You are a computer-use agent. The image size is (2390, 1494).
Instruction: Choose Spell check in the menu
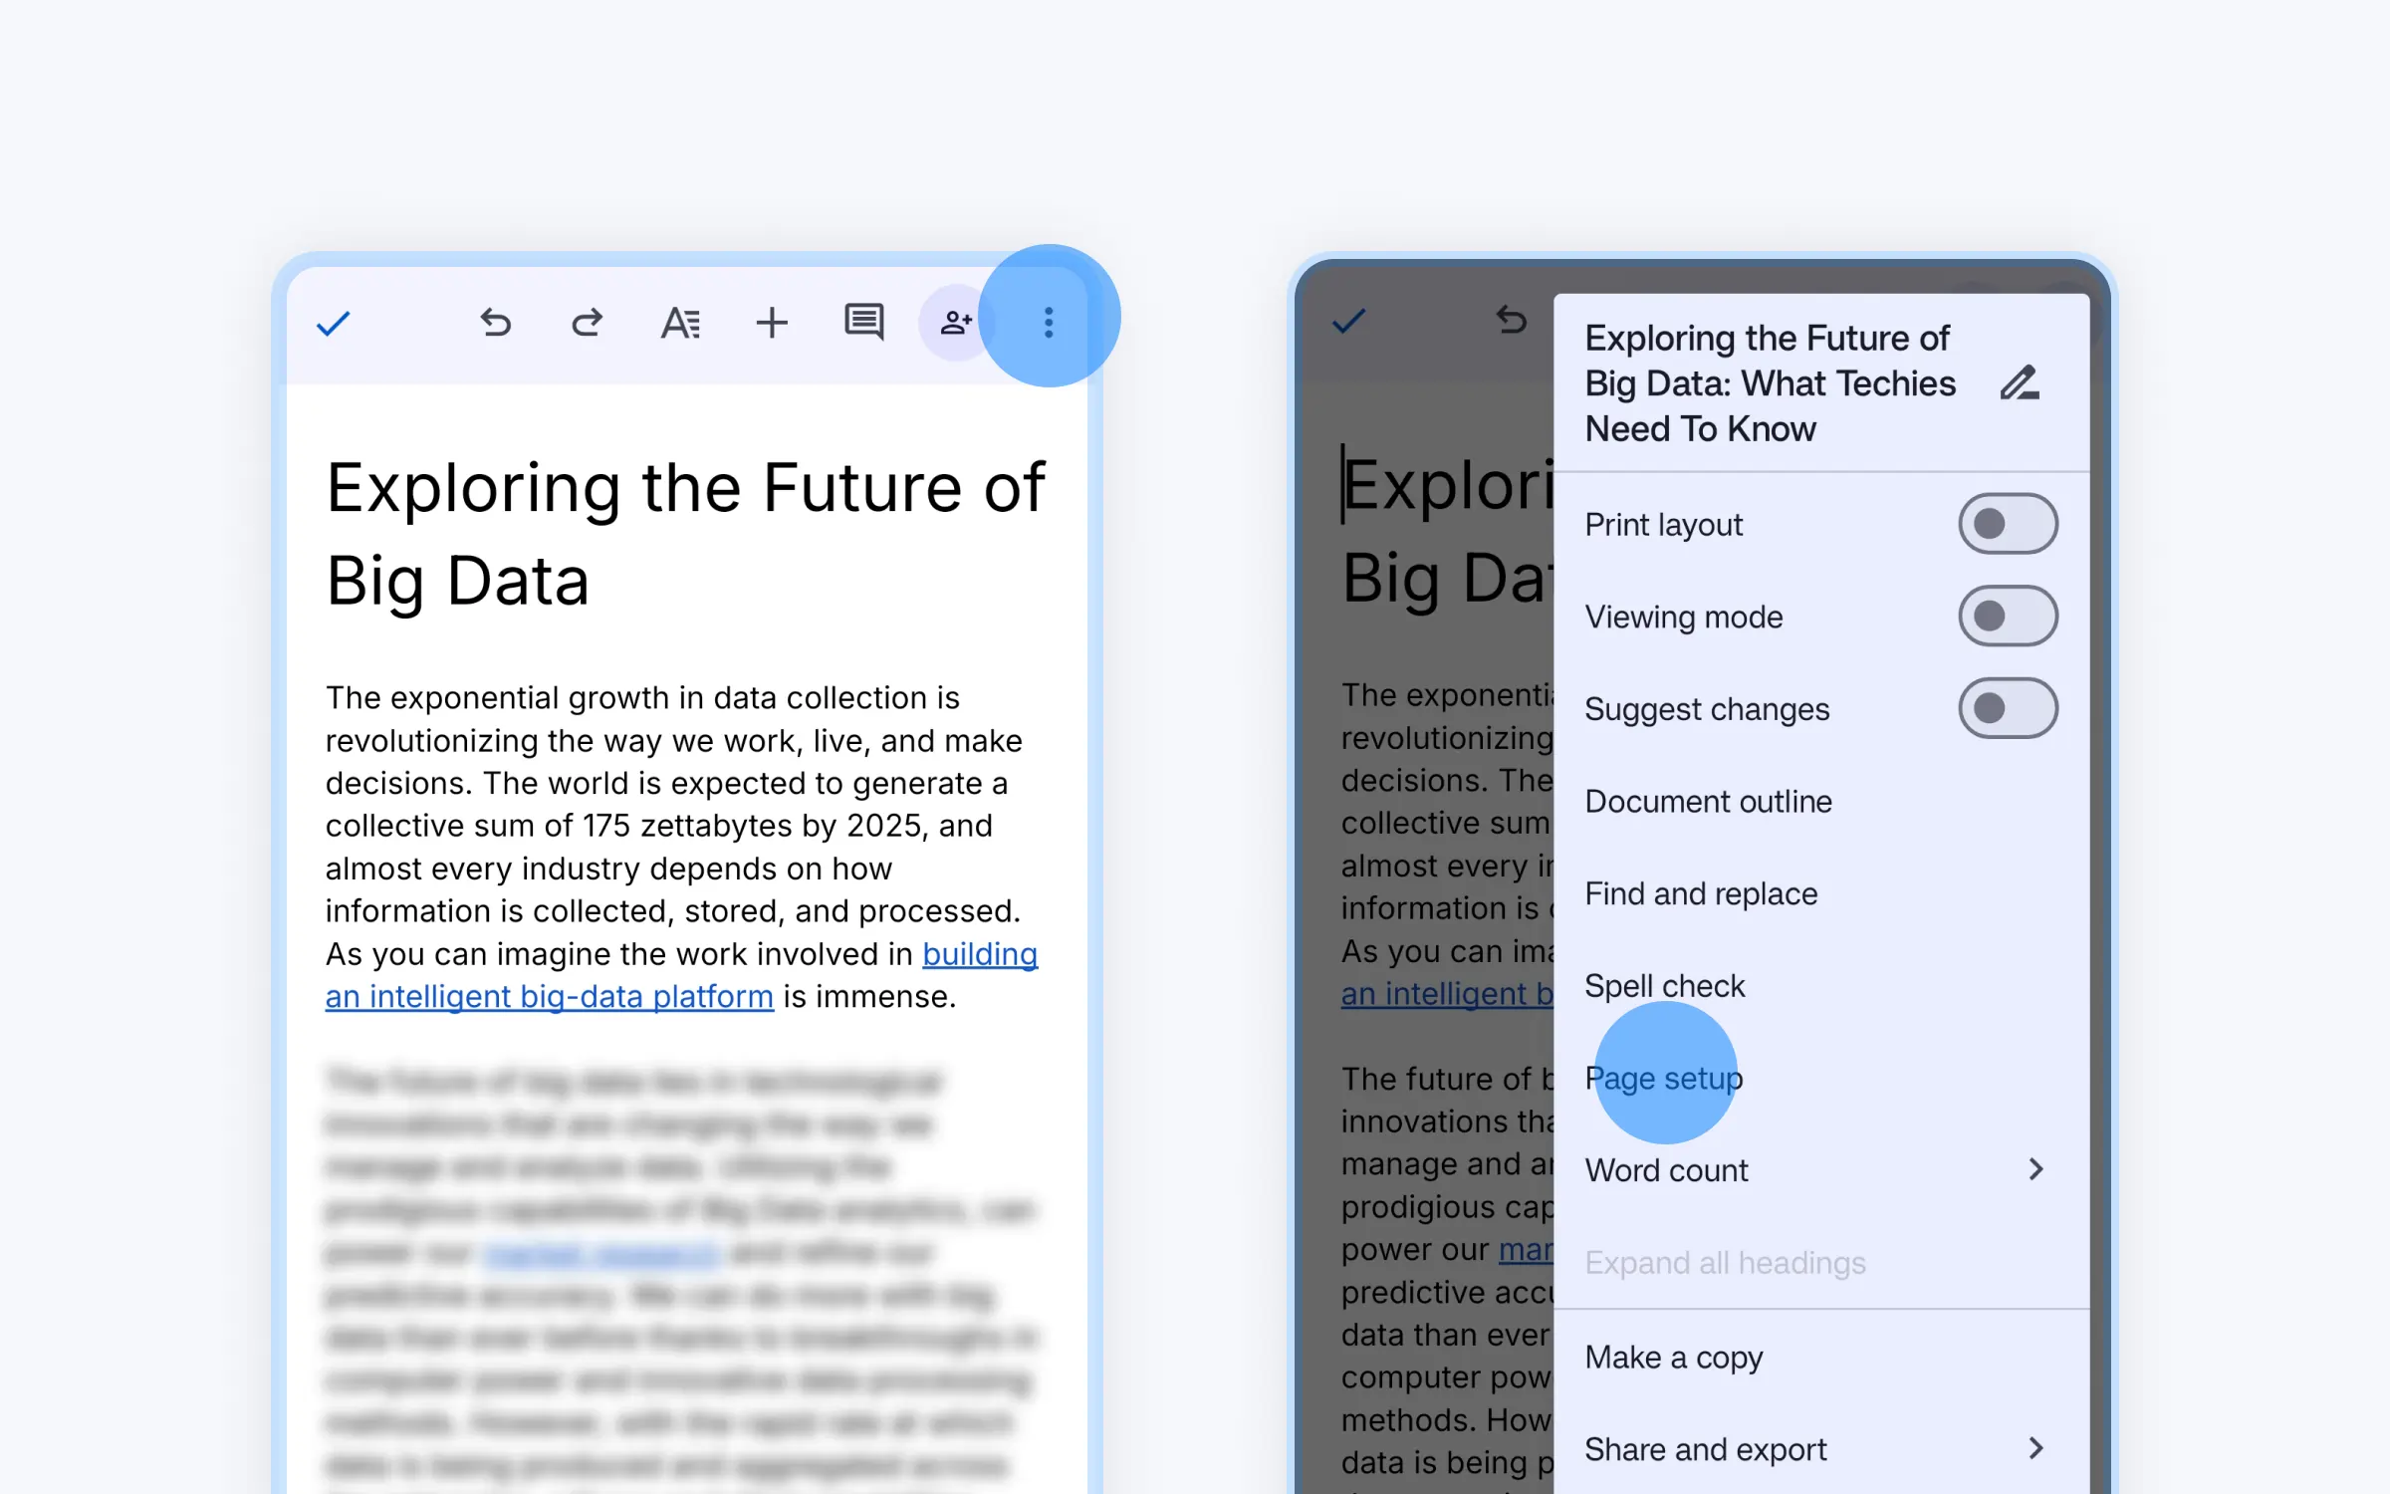1821,986
